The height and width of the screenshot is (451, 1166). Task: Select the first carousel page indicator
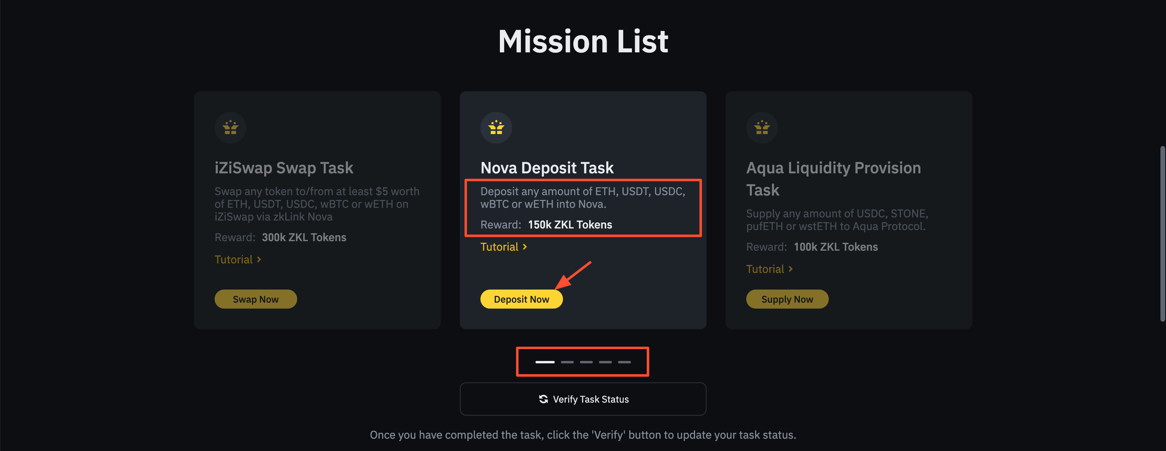[545, 362]
